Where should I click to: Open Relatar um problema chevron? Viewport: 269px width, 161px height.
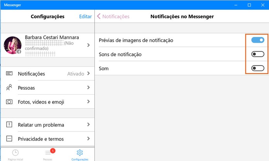click(89, 125)
